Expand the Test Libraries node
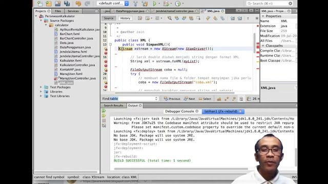 41,96
